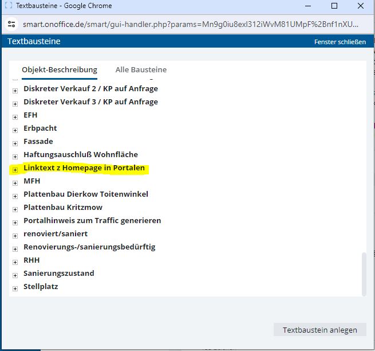Select Plattenbau Dierkow Toitenwinkel entry

pos(85,194)
